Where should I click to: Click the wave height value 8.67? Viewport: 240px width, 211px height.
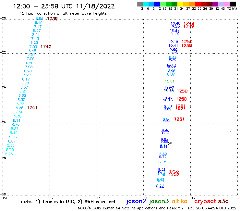click(x=171, y=74)
